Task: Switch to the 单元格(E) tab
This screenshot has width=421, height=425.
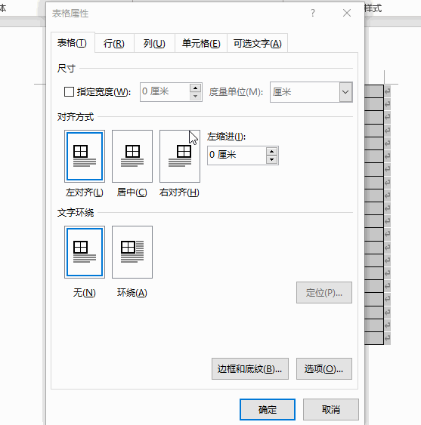Action: pos(201,44)
